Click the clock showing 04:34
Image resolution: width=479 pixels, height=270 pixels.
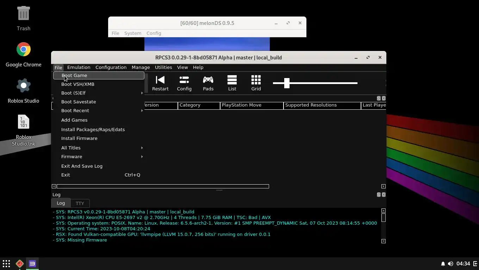tap(463, 264)
